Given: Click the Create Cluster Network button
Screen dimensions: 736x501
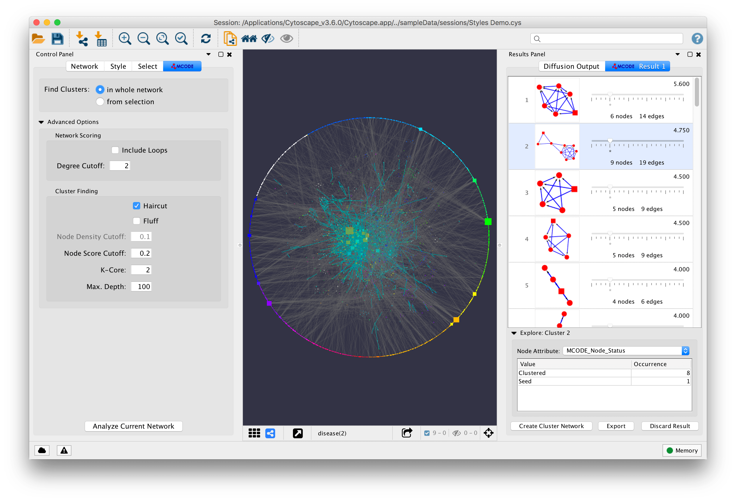Looking at the screenshot, I should [551, 426].
